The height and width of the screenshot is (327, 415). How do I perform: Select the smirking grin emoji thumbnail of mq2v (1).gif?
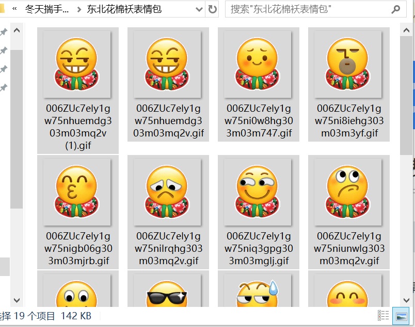point(77,64)
